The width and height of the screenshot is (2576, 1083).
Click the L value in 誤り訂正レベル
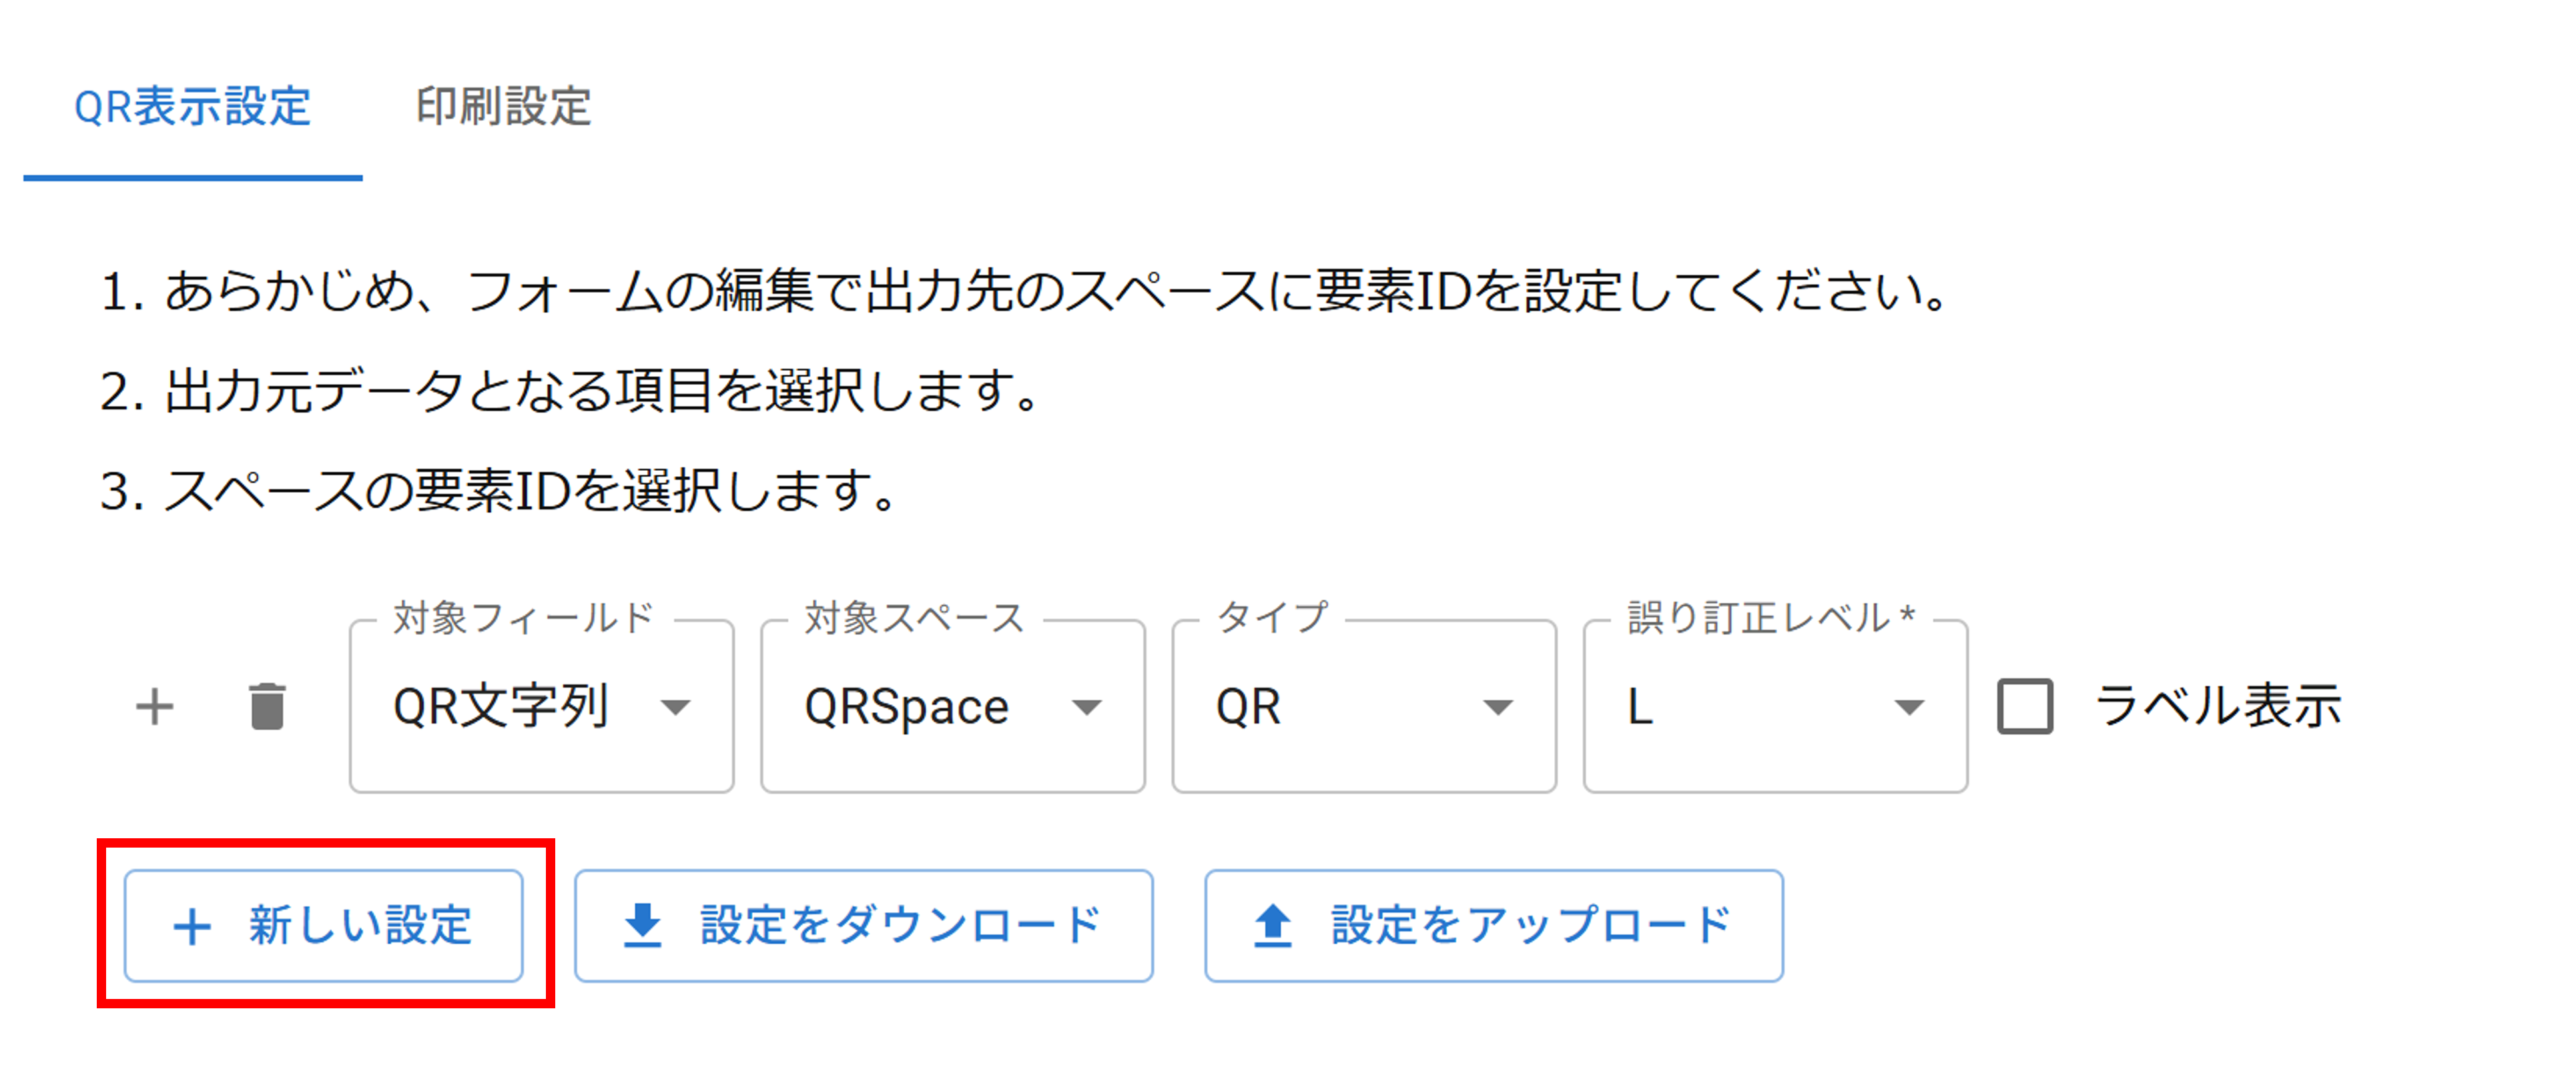(x=1640, y=708)
